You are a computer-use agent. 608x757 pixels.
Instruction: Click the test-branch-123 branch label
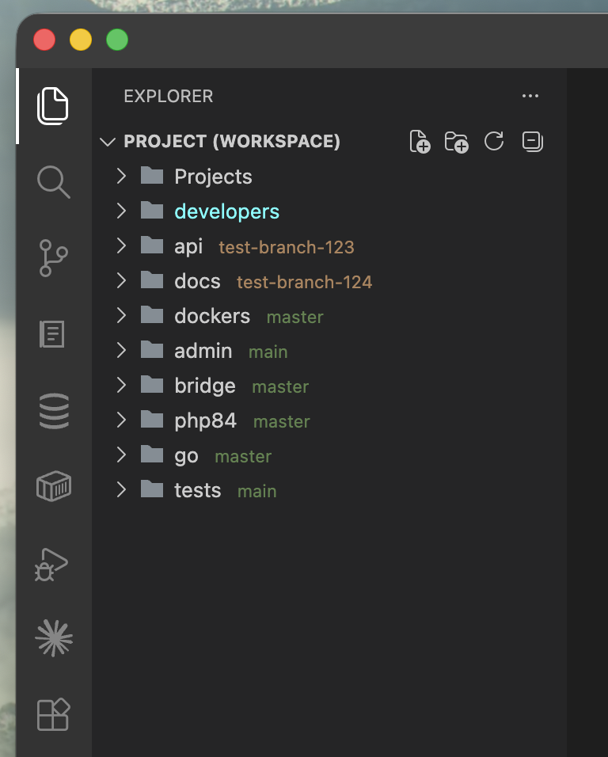click(287, 247)
